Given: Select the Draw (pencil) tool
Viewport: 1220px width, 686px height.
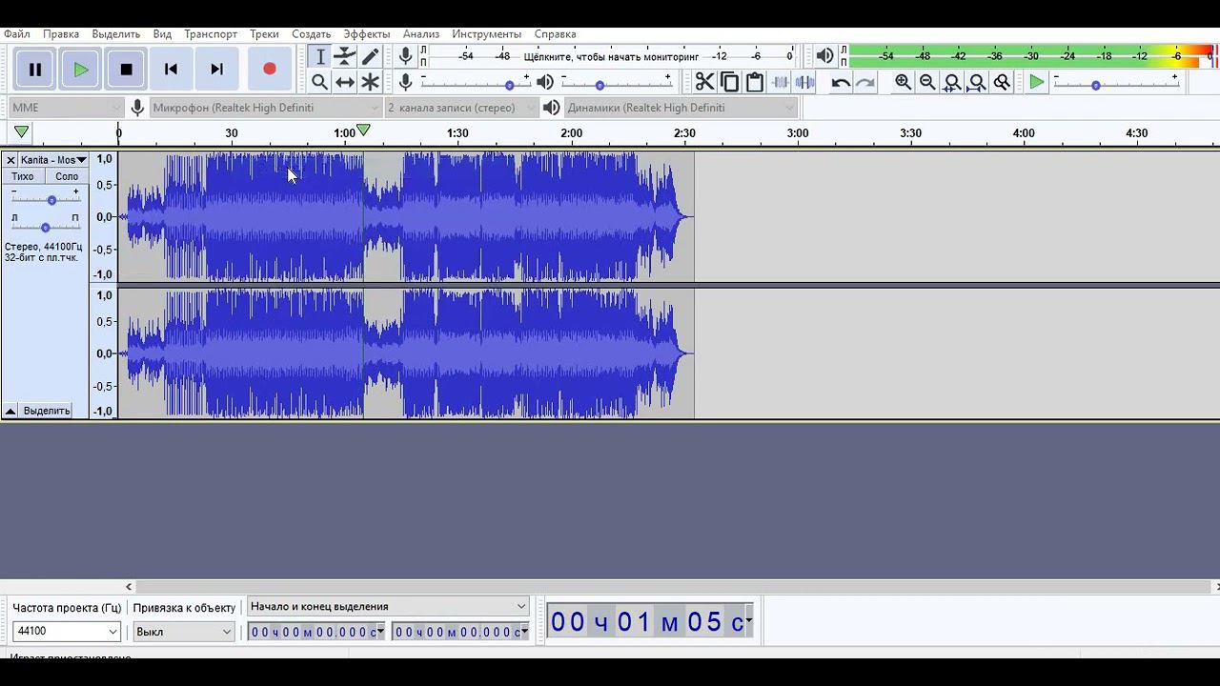Looking at the screenshot, I should (370, 57).
